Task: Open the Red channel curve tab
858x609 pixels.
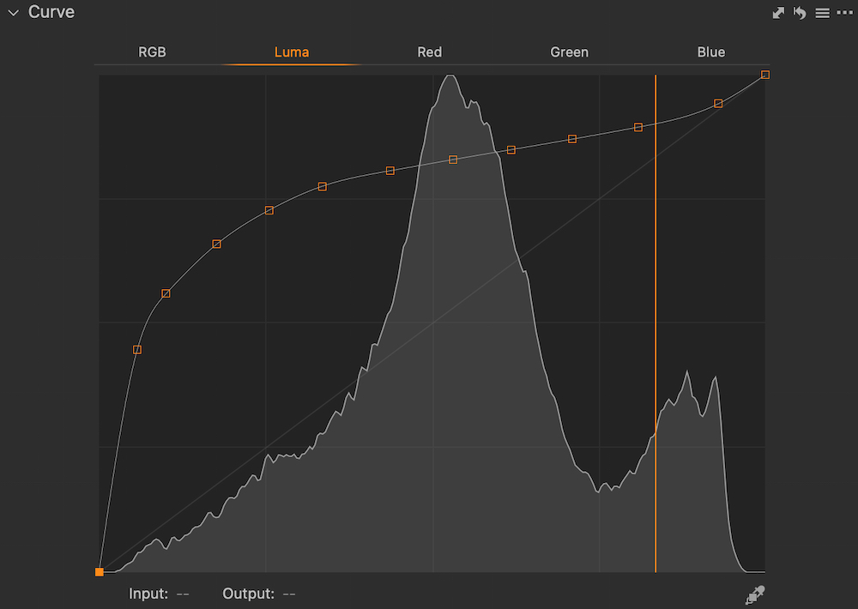Action: click(430, 52)
